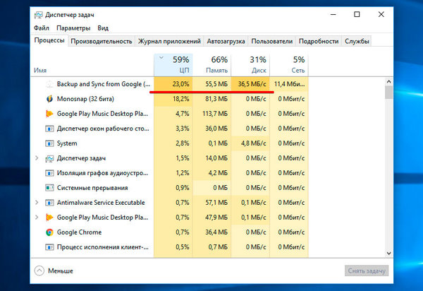Click the 36,4 МБ memory cell
Viewport: 423px width, 291px height.
coord(211,232)
